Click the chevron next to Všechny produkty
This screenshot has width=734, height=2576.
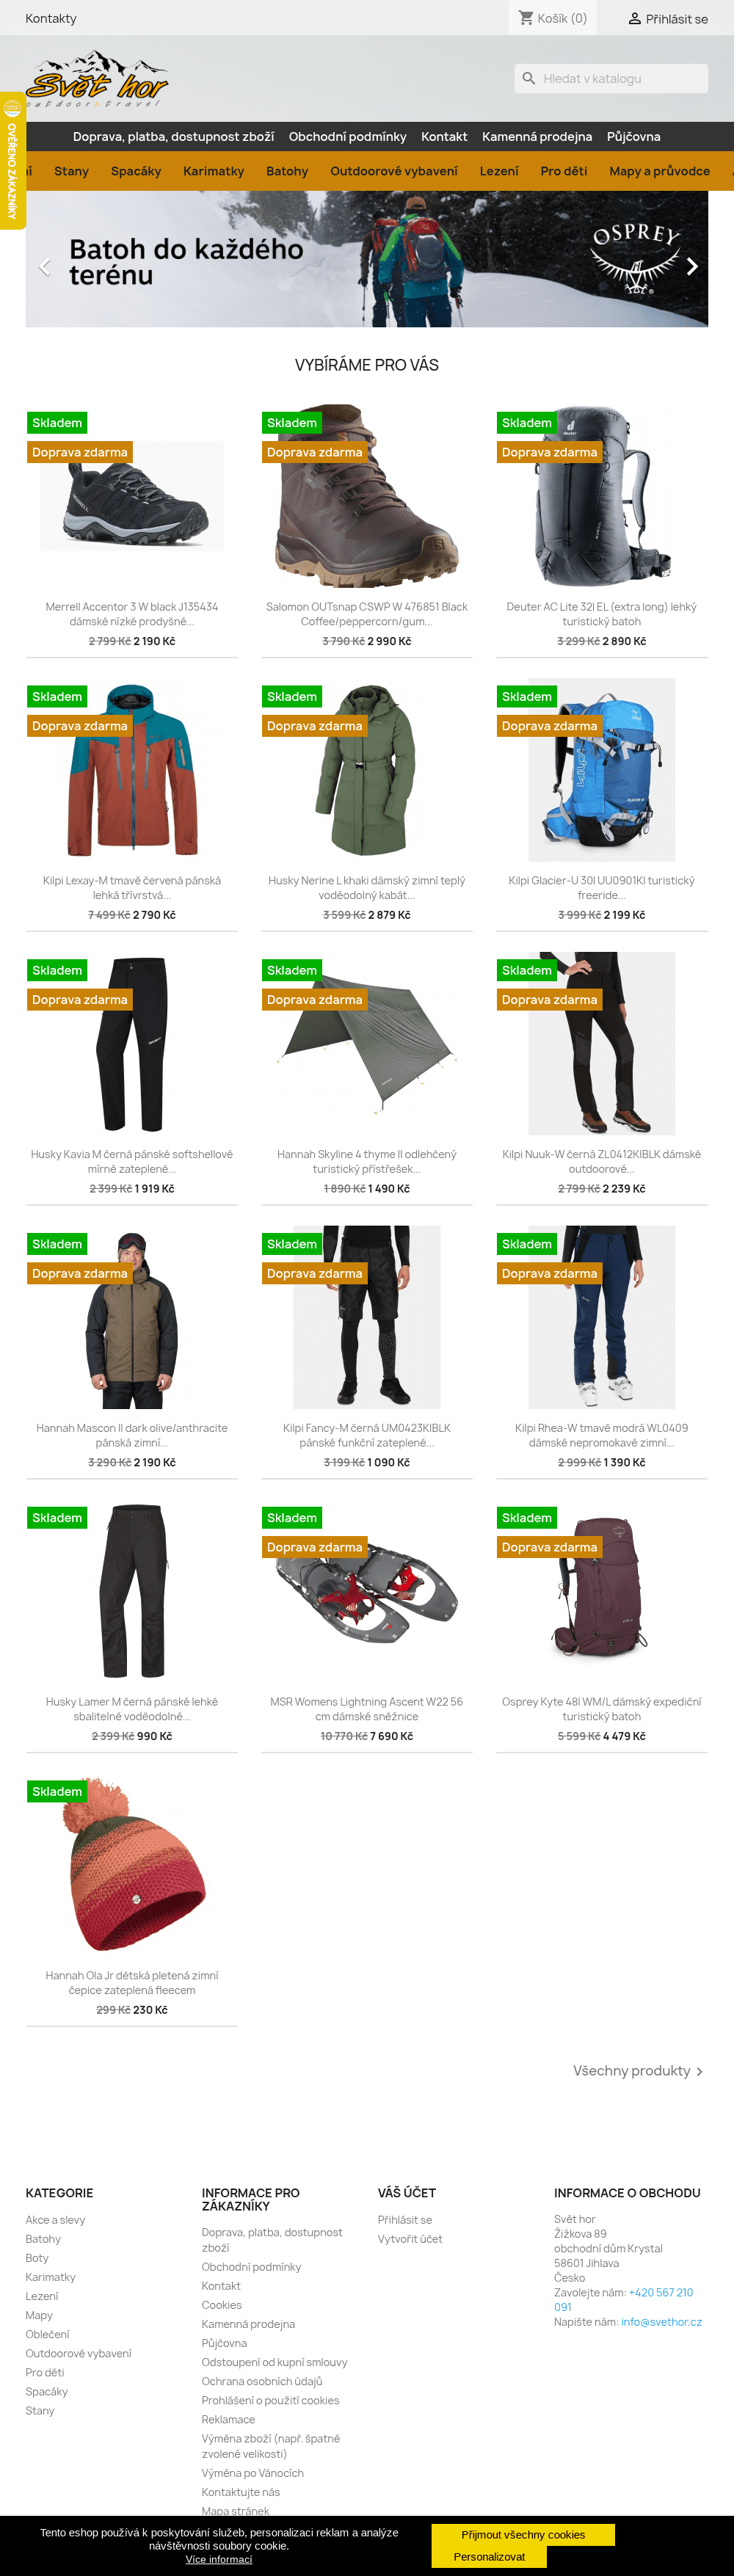[x=699, y=2071]
